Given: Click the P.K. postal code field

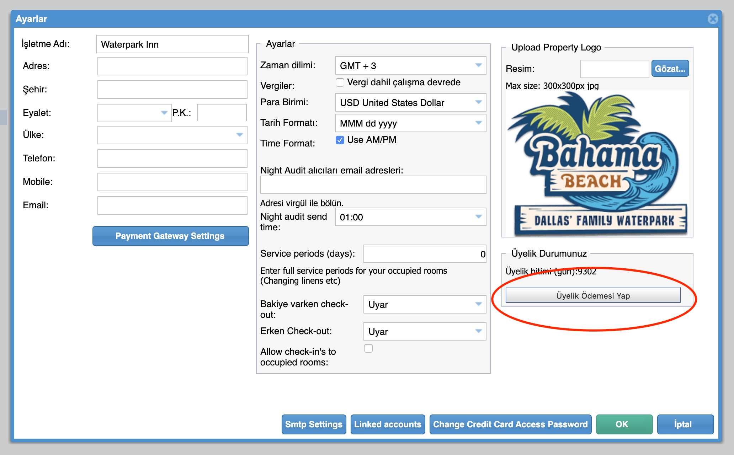Looking at the screenshot, I should coord(222,113).
